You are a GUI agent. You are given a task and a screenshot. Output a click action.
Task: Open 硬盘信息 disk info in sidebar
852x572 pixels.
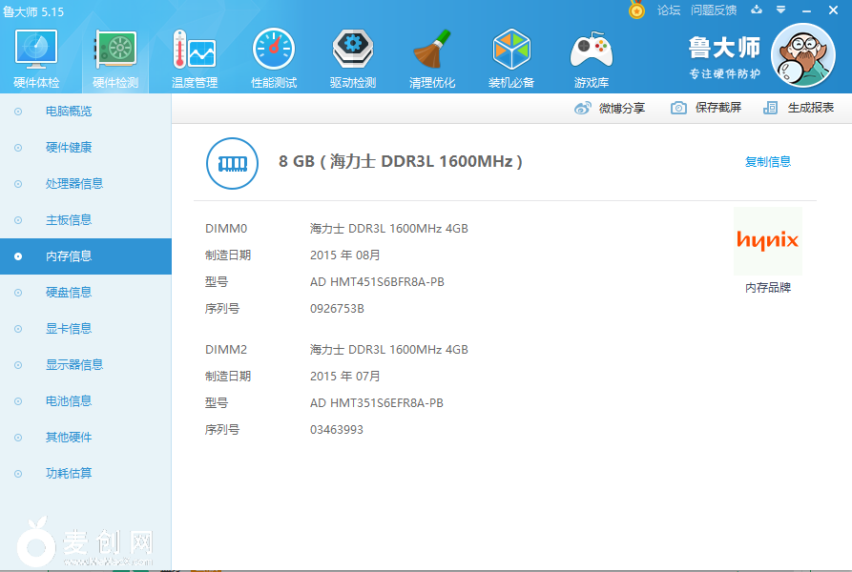coord(69,293)
